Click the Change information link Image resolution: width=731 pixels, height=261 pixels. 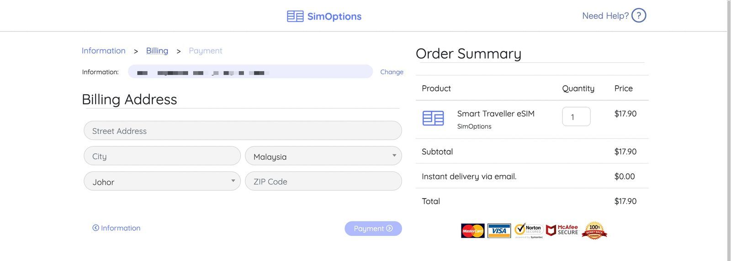pos(392,72)
